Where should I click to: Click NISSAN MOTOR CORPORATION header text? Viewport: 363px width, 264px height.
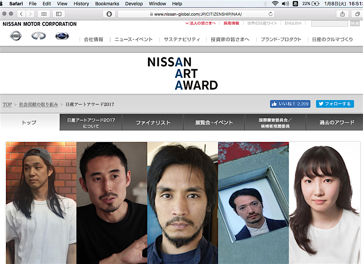pos(40,24)
